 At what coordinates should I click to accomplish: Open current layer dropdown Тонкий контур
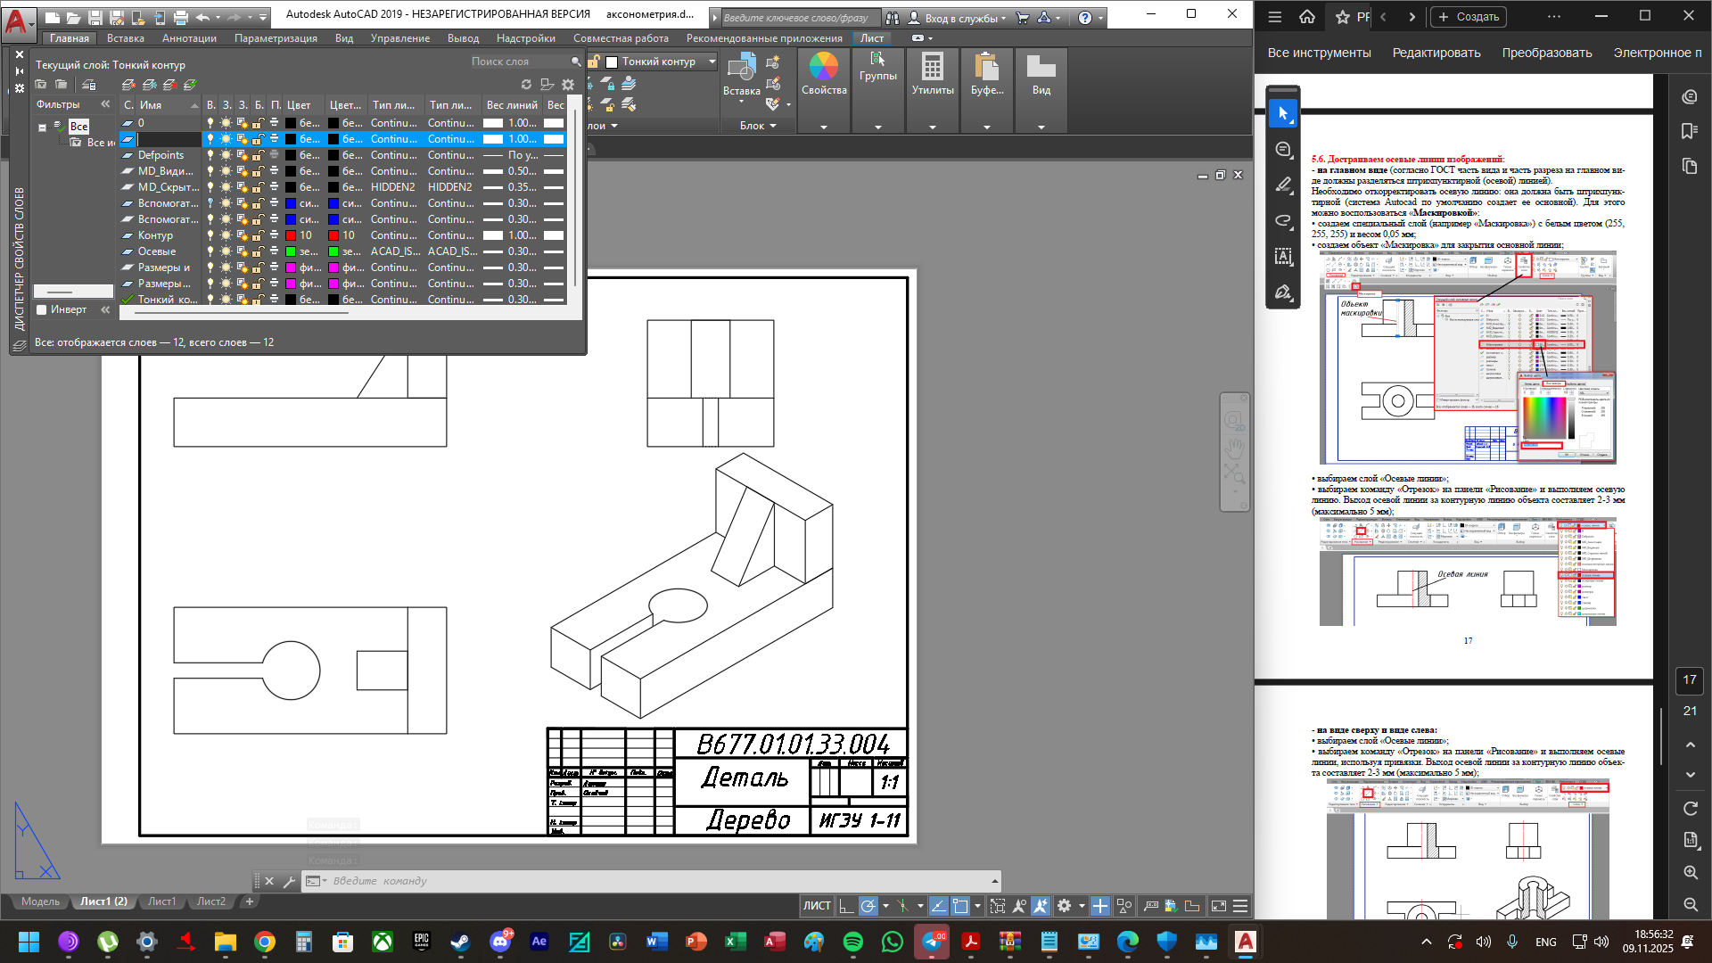(x=712, y=62)
